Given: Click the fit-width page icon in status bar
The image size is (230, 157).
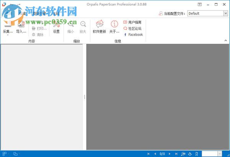Looking at the screenshot, I should (x=197, y=154).
